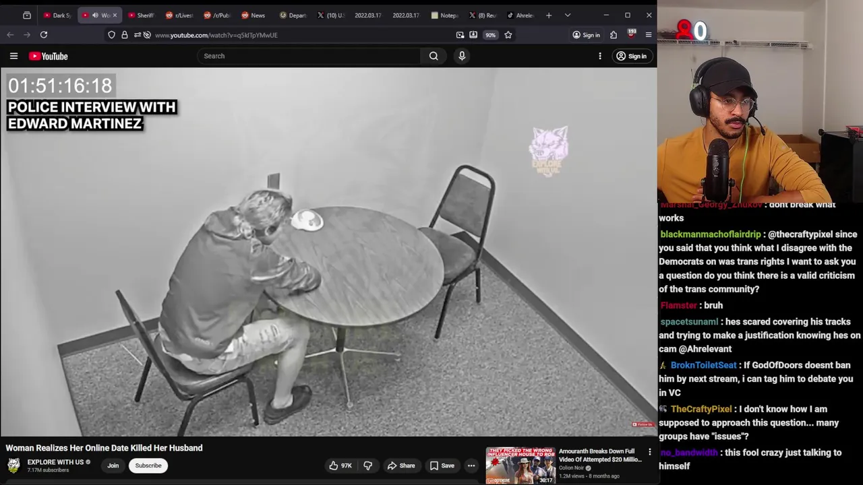Close the active YouTube tab
This screenshot has width=863, height=485.
(x=115, y=15)
